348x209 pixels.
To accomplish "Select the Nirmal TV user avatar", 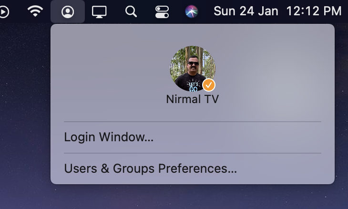I will click(193, 68).
